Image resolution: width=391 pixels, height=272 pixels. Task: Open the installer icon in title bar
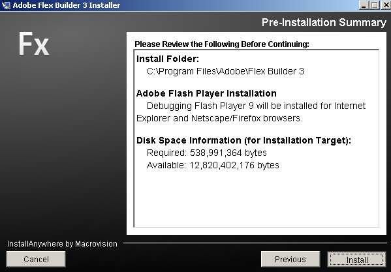(6, 5)
